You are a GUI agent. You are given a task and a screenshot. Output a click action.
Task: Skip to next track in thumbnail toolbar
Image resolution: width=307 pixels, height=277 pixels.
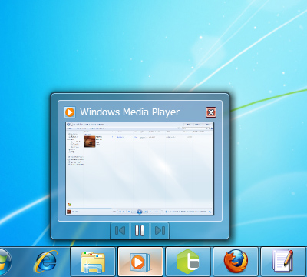coord(160,231)
